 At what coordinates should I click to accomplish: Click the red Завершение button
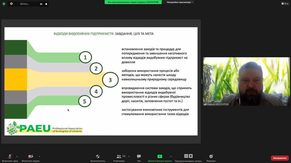pyautogui.click(x=279, y=158)
